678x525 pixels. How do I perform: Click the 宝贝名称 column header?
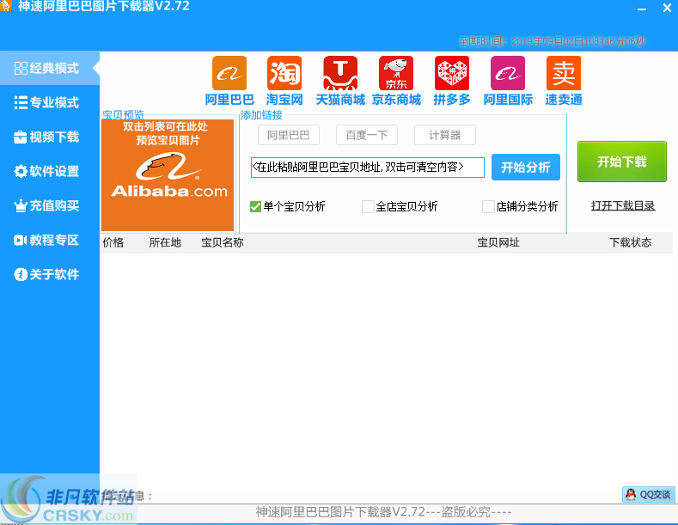click(223, 242)
